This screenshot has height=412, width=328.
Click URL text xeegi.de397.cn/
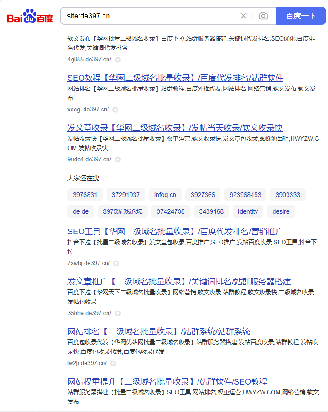click(x=88, y=109)
